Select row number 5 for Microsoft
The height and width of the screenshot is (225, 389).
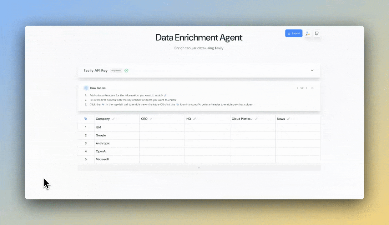pyautogui.click(x=86, y=159)
